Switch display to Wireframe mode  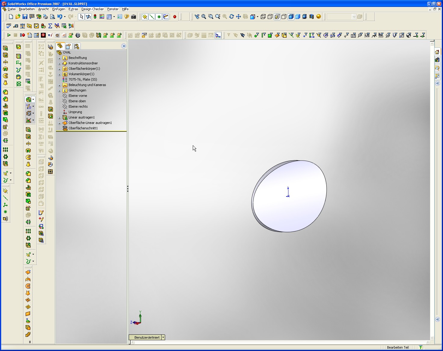pyautogui.click(x=263, y=17)
